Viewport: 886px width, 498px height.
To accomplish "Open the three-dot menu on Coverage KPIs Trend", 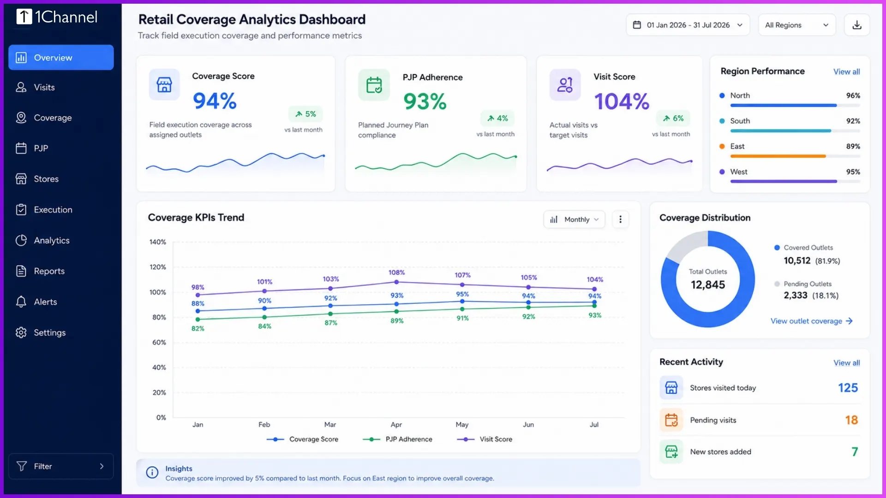I will (x=620, y=219).
